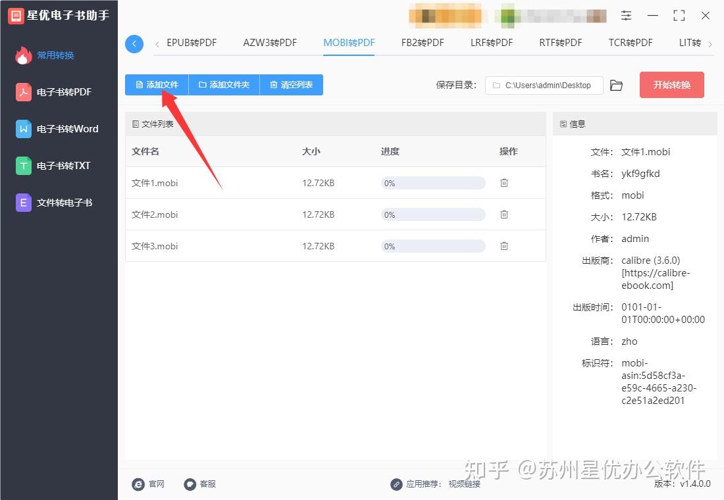
Task: Open the folder browser beside save directory
Action: pyautogui.click(x=616, y=84)
